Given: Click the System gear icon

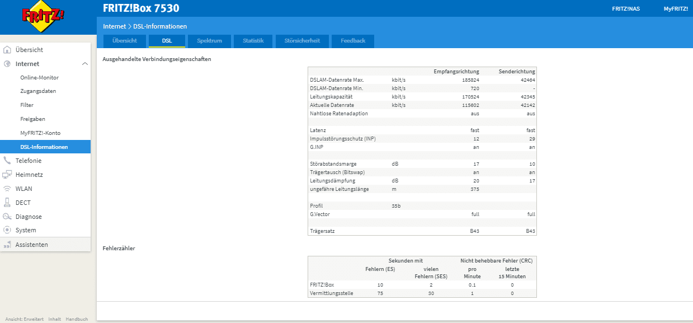Looking at the screenshot, I should click(x=7, y=230).
